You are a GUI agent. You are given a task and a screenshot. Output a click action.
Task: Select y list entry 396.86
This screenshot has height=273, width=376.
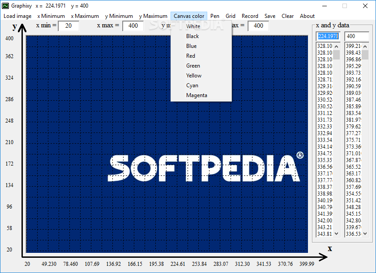354,60
